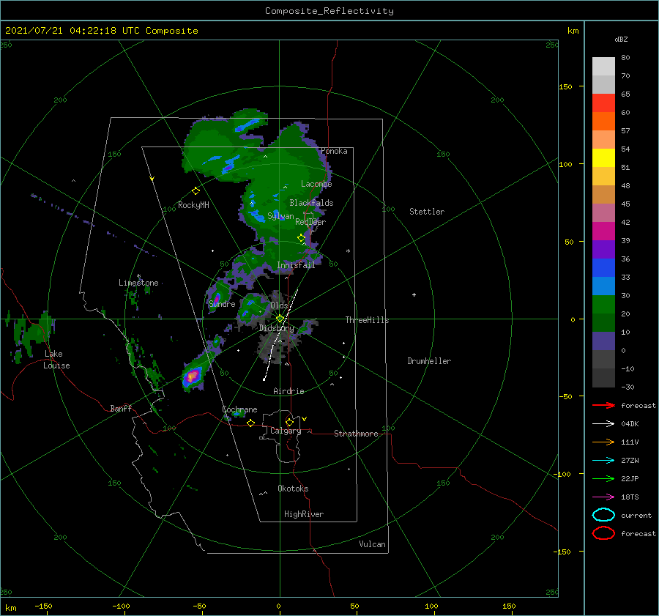The width and height of the screenshot is (659, 616).
Task: Click the Ponoka city label
Action: 334,151
